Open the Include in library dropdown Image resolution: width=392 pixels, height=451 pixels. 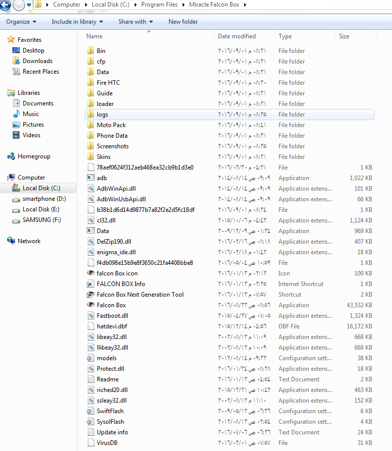coord(77,22)
